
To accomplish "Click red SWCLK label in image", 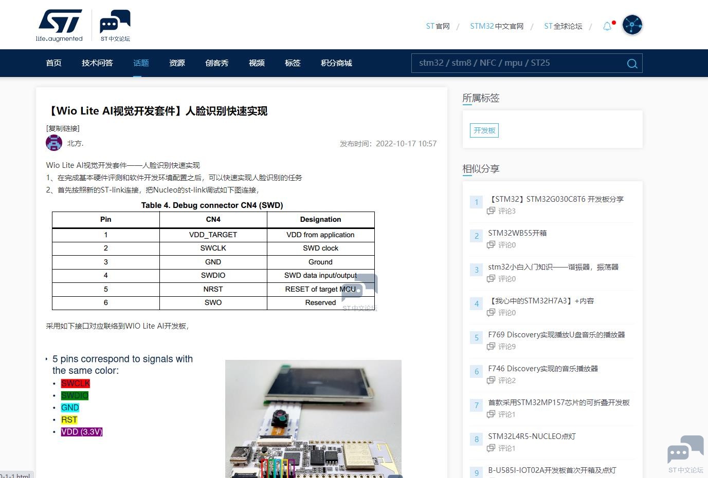I will coord(75,384).
